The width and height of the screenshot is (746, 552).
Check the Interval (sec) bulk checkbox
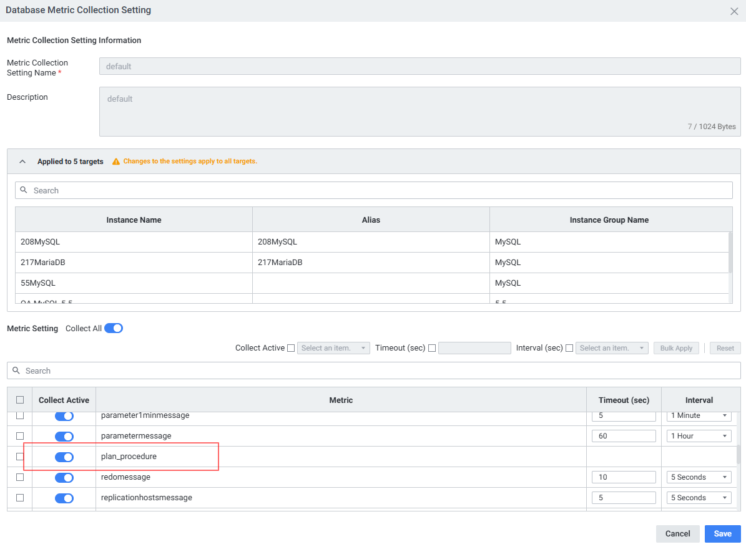pos(569,348)
